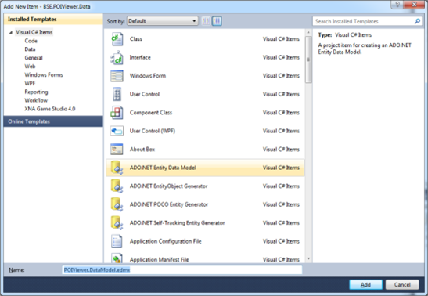Click the 'Windows Form' template name
This screenshot has width=428, height=296.
coord(148,76)
